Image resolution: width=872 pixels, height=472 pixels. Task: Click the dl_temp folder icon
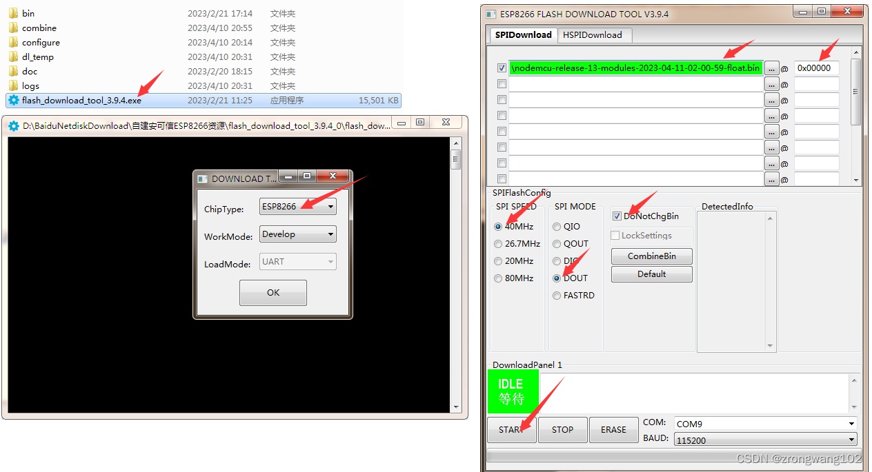14,57
